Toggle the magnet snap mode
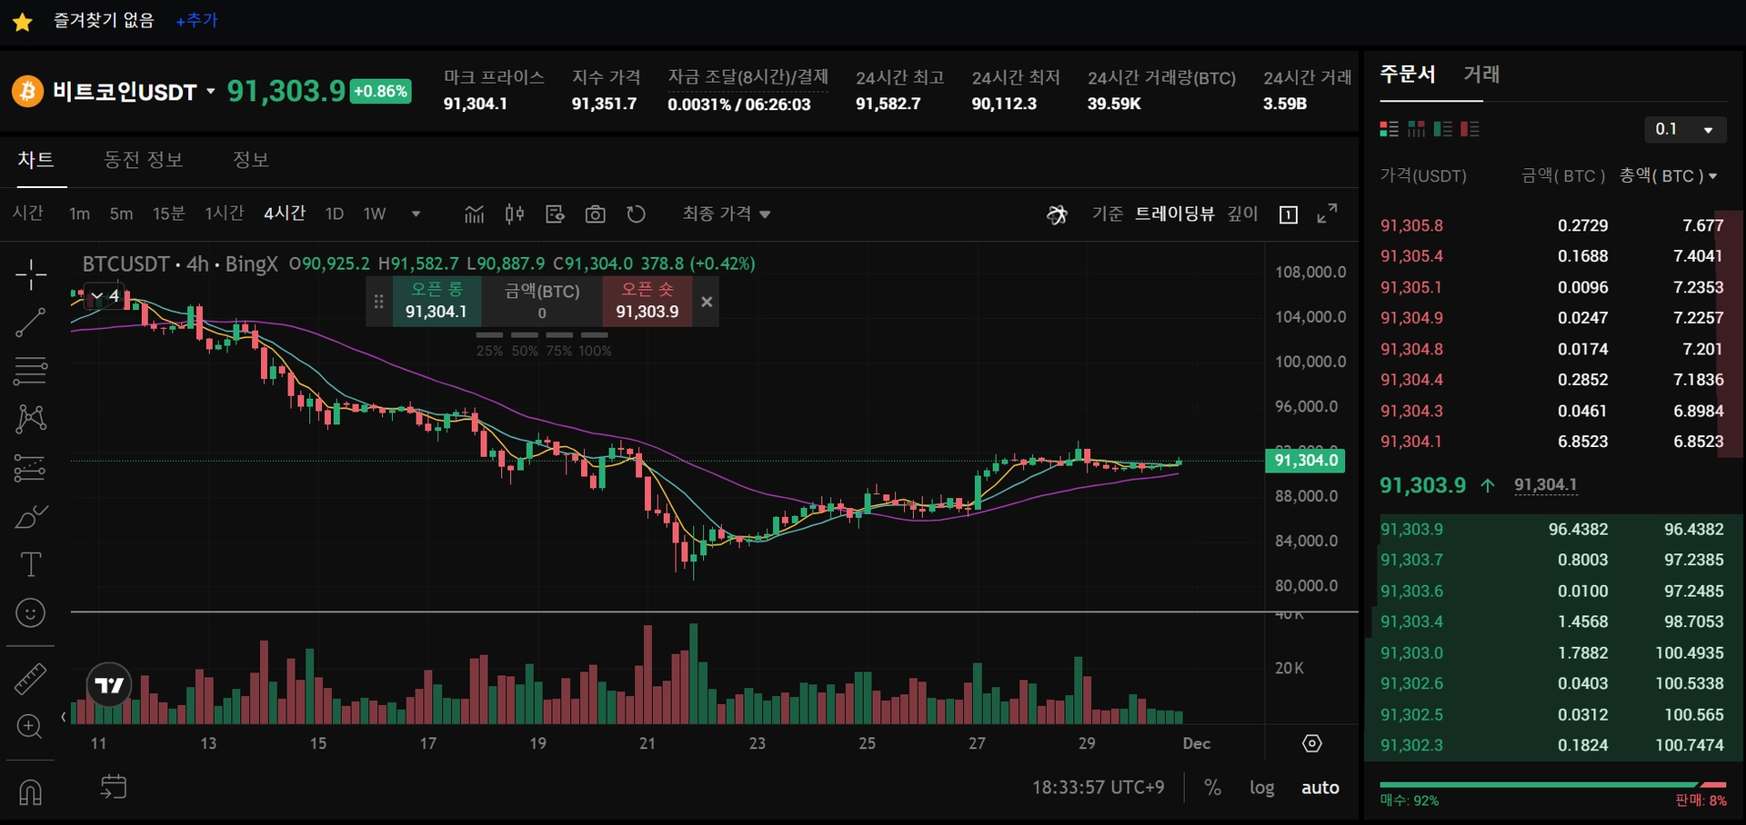The image size is (1746, 825). [x=30, y=792]
